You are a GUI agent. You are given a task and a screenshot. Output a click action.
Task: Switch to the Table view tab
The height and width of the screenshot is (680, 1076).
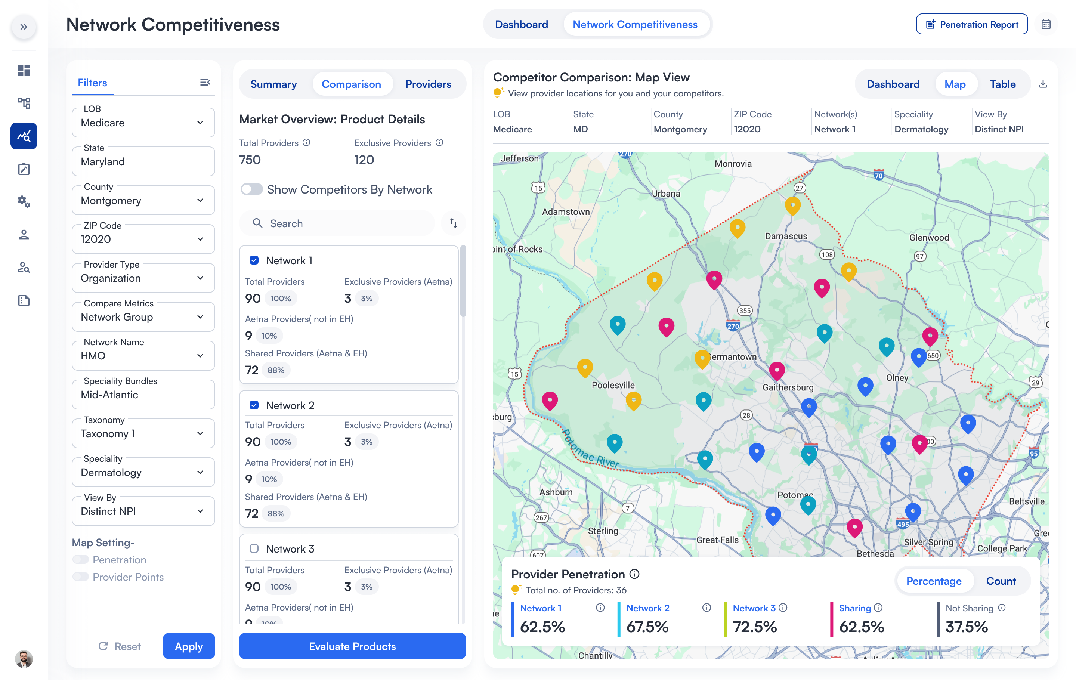1002,84
